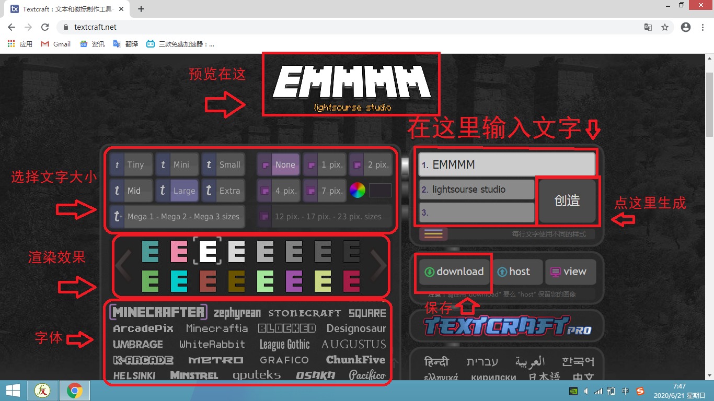This screenshot has width=714, height=401.
Task: Expand Mega 1 - Mega 2 - Mega 3 sizes
Action: 177,216
